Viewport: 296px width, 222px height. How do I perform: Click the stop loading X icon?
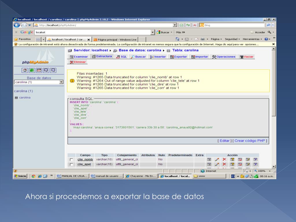coord(195,25)
